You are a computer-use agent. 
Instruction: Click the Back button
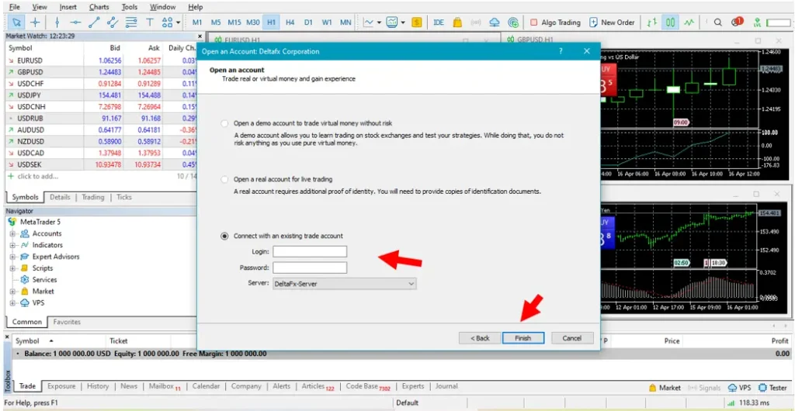pyautogui.click(x=480, y=337)
